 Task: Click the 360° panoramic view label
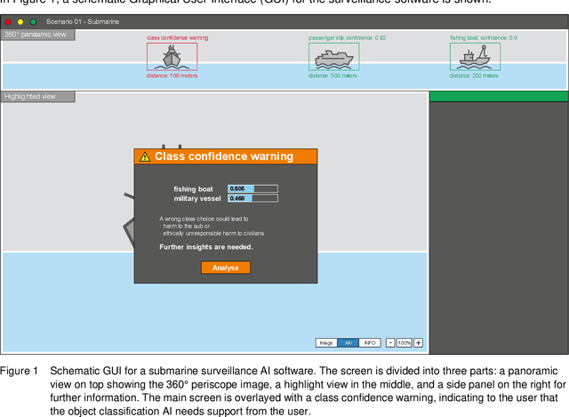pyautogui.click(x=37, y=35)
